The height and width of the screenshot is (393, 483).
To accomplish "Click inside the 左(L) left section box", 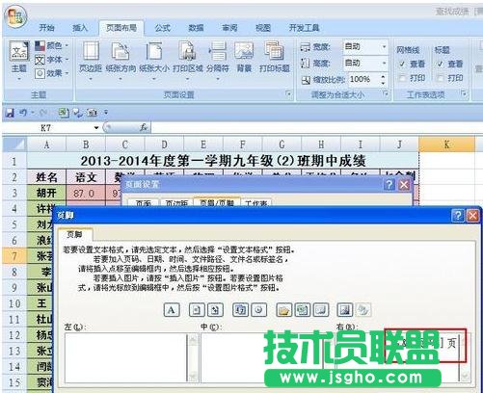I will pos(126,357).
